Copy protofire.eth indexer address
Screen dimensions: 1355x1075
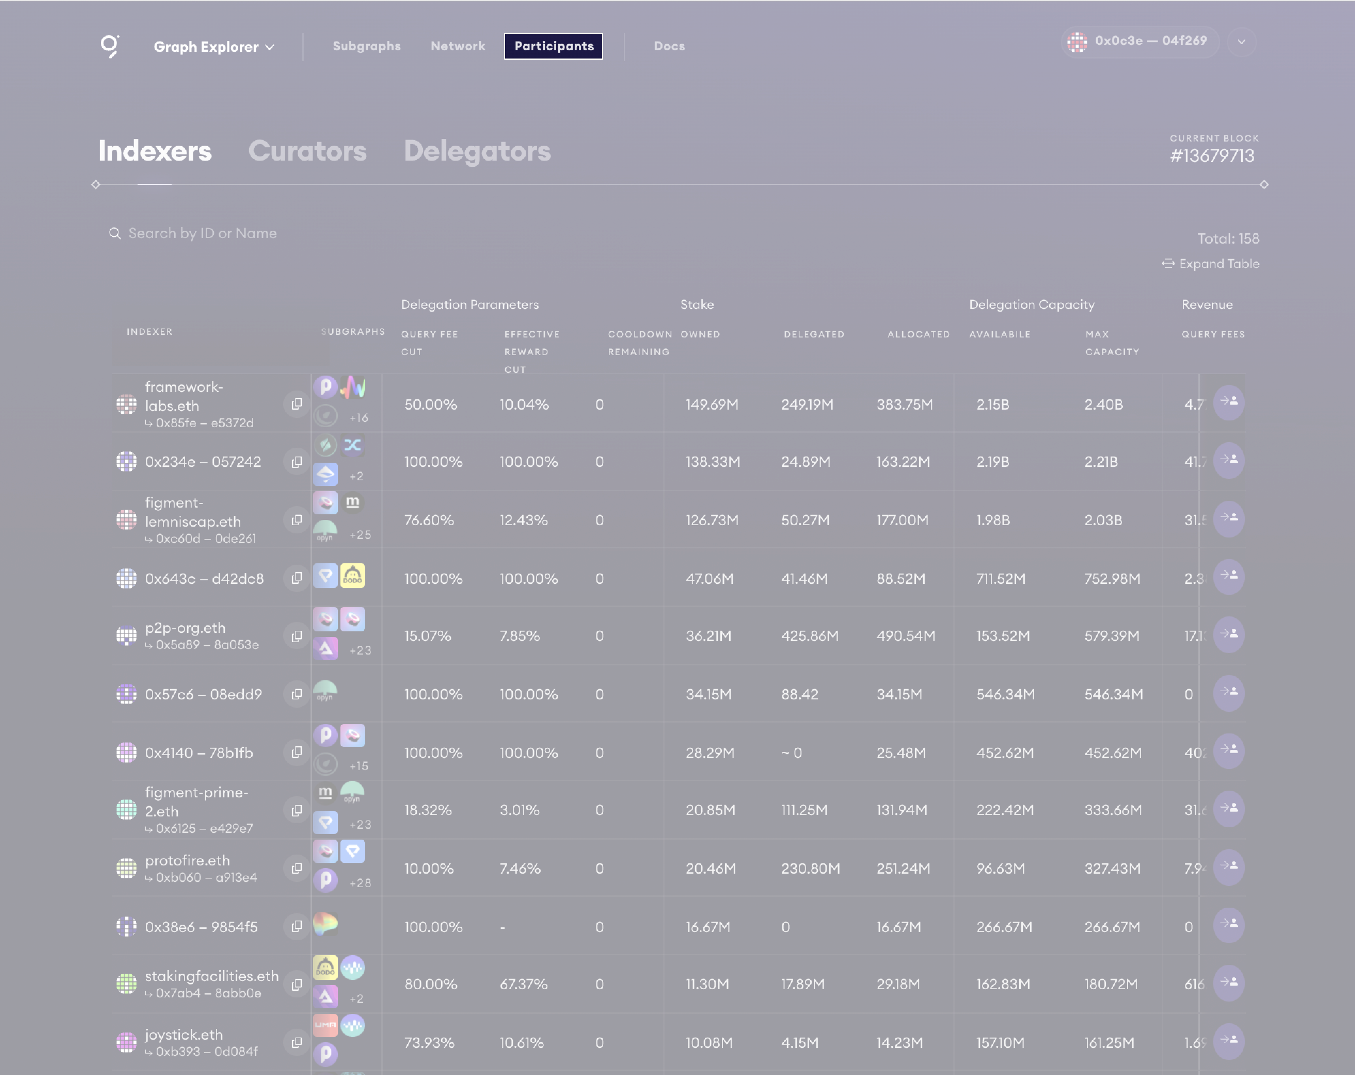click(x=297, y=868)
